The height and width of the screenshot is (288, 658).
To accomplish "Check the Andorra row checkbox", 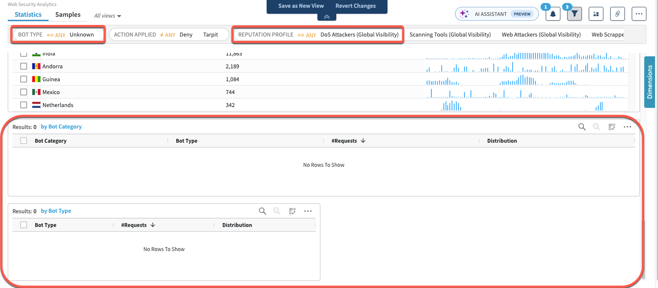I will pyautogui.click(x=24, y=67).
